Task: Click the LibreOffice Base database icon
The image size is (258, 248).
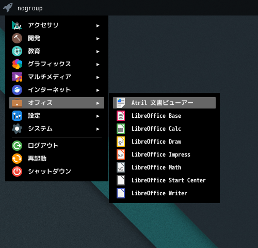Action: 121,116
